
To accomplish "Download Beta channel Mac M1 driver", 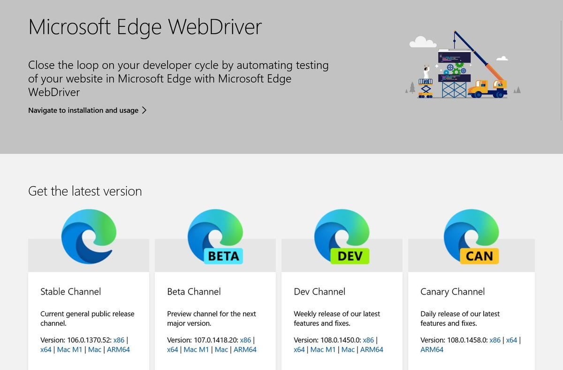I will point(196,349).
